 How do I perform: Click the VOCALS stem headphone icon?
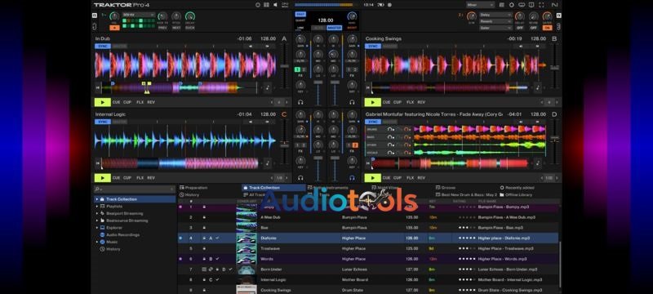point(390,153)
